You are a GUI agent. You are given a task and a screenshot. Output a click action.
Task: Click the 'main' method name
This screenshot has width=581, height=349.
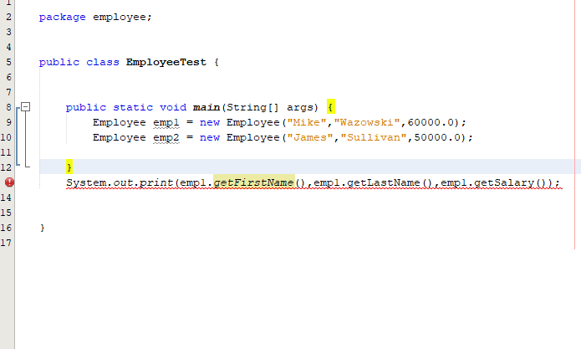[206, 107]
